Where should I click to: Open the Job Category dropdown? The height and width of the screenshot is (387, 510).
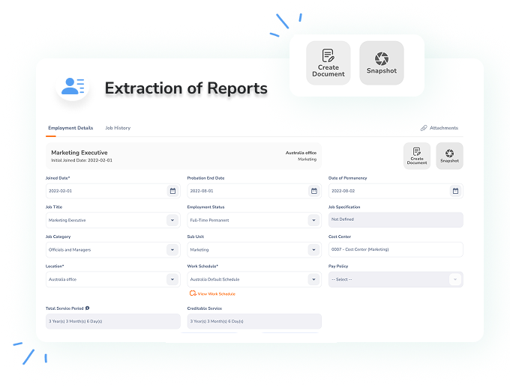(172, 250)
